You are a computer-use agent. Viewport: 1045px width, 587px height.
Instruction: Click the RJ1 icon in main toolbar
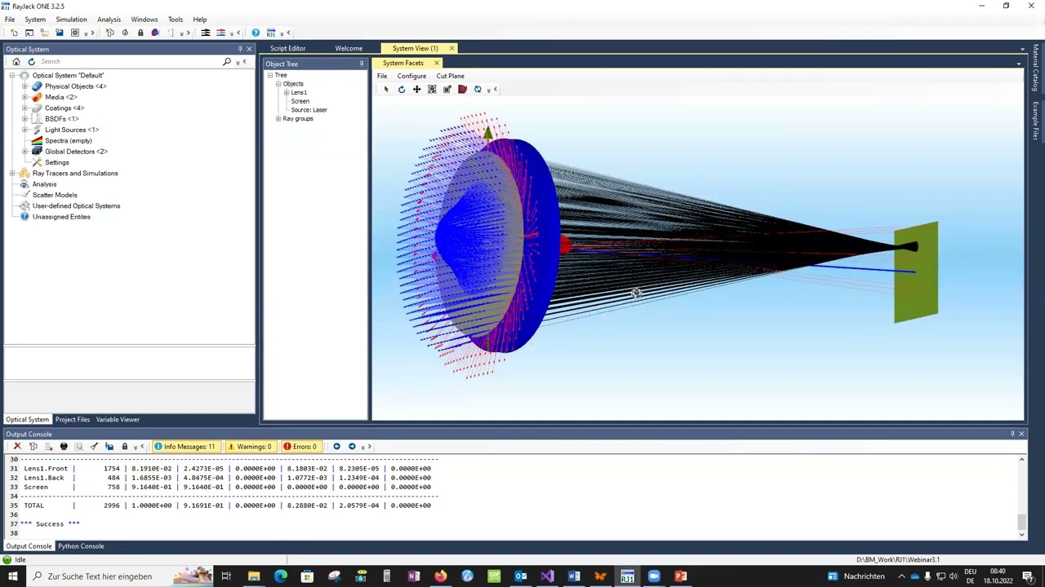[x=271, y=33]
